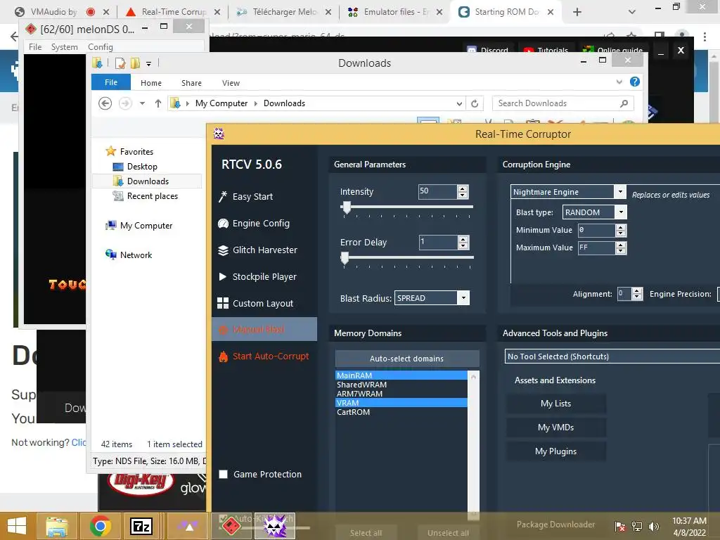Click the Search Downloads magnifier icon

[x=624, y=103]
